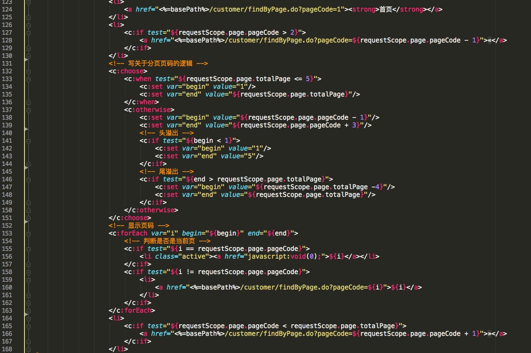Screen dimensions: 531x353
Task: Click the var="i" attribute
Action: 165,233
